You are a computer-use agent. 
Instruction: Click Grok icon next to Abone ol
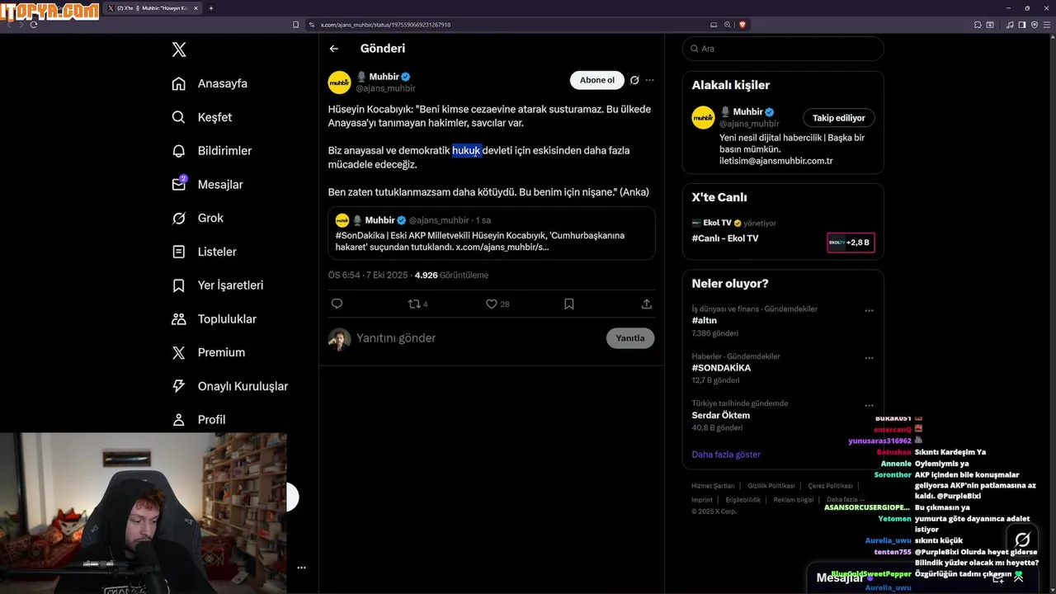point(634,80)
